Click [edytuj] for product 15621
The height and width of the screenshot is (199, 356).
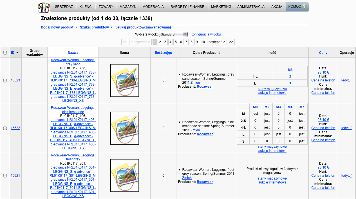pos(347,176)
